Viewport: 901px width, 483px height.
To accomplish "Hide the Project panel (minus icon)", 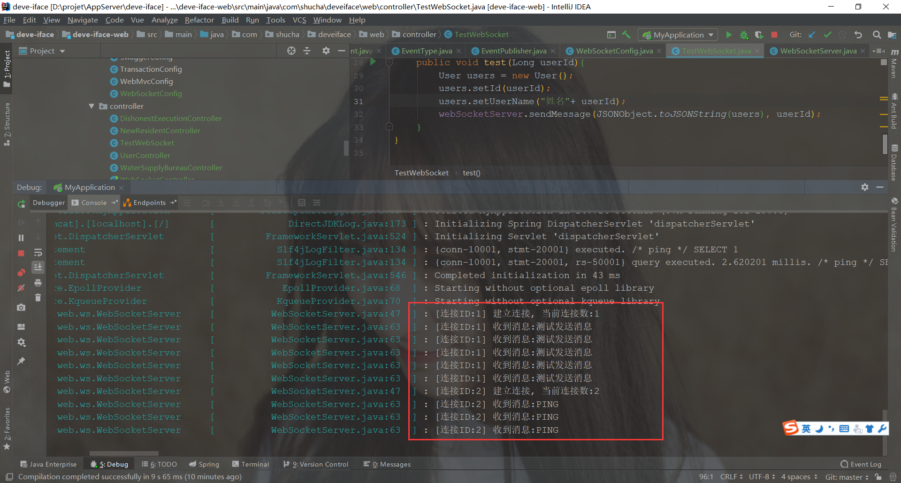I will tap(342, 51).
